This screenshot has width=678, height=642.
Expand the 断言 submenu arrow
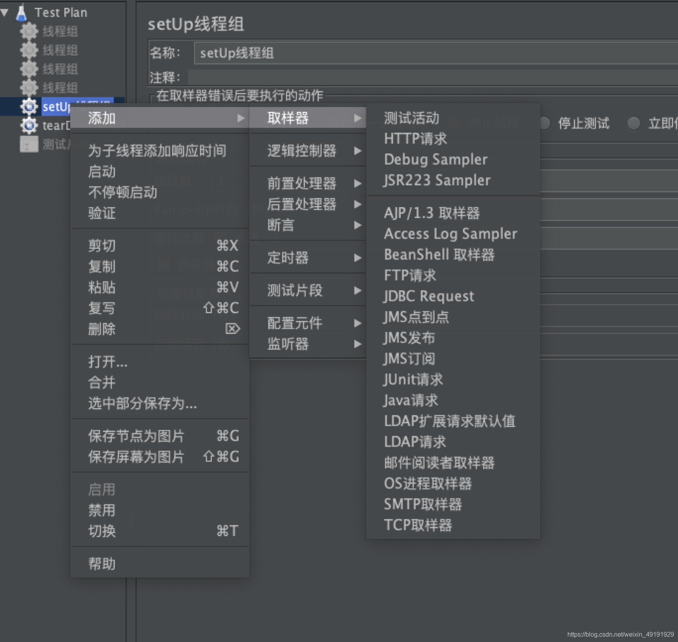[x=357, y=225]
